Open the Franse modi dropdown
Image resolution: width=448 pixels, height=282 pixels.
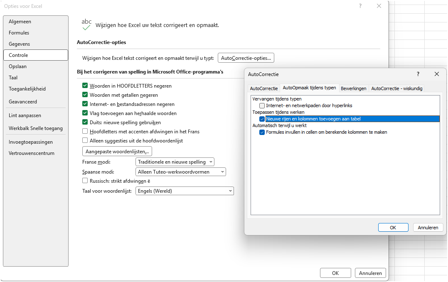coord(175,162)
